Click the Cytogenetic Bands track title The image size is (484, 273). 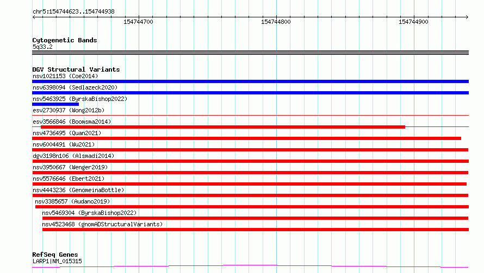65,40
